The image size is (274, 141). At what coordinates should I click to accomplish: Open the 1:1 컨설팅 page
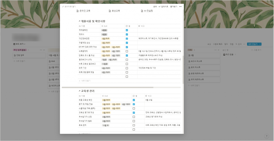(147, 11)
